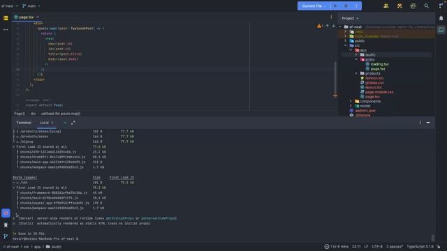Expand the model folder

point(351,106)
